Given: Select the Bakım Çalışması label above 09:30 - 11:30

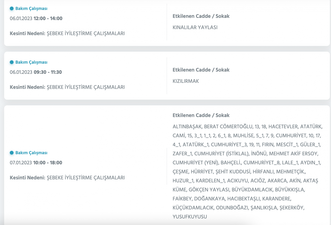Looking at the screenshot, I should click(x=31, y=62).
